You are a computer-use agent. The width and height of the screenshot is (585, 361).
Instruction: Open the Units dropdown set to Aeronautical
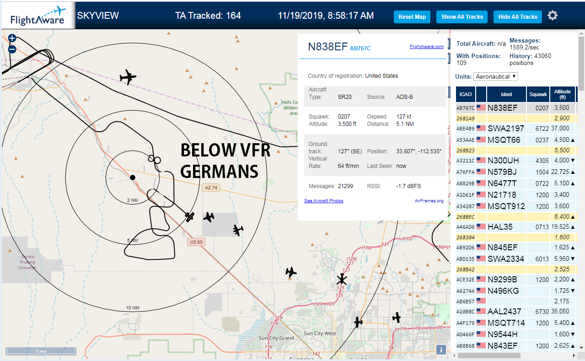tap(496, 76)
